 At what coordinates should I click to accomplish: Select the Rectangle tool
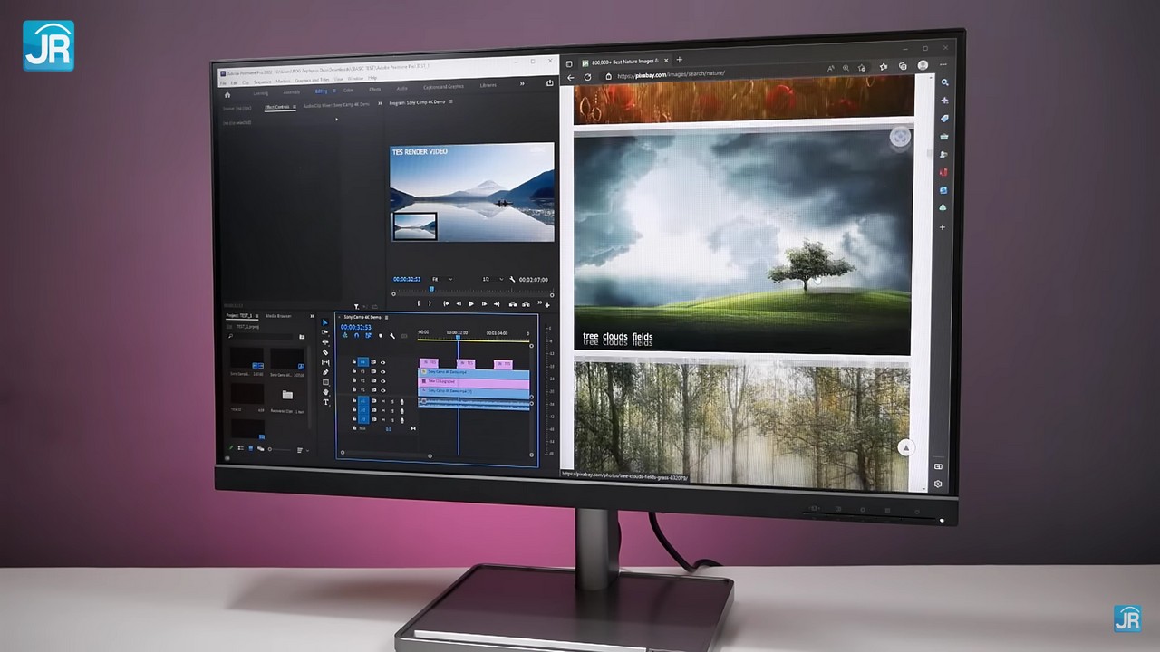coord(325,382)
